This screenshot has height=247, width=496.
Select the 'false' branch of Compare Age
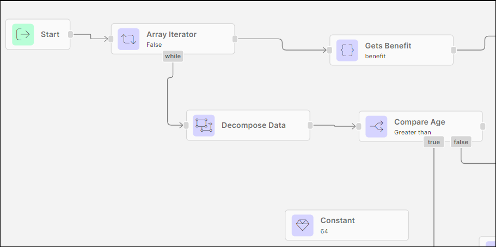click(461, 143)
